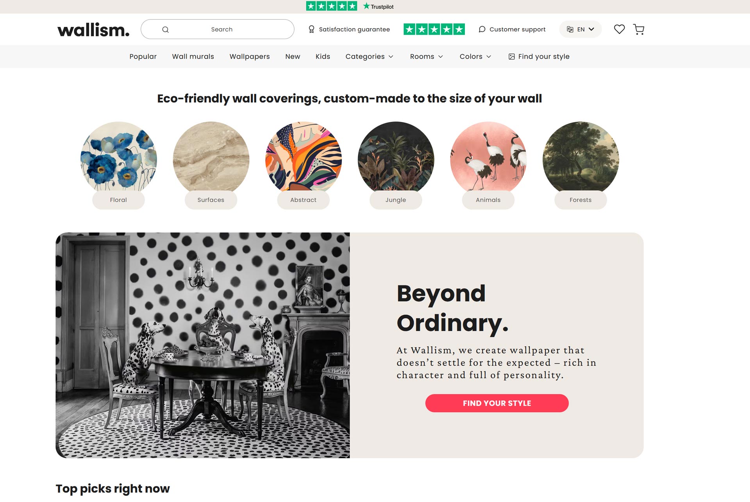This screenshot has height=502, width=750.
Task: Click the Trustpilot logo in top banner
Action: [x=379, y=7]
